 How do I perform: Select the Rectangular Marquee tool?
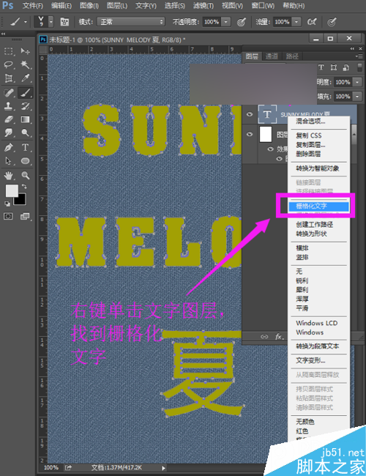pos(9,51)
